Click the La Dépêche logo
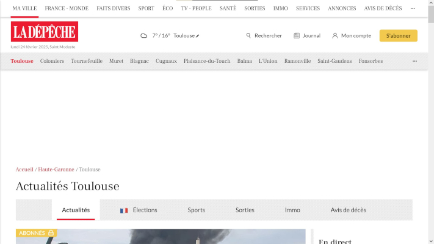This screenshot has height=244, width=434. pos(44,32)
